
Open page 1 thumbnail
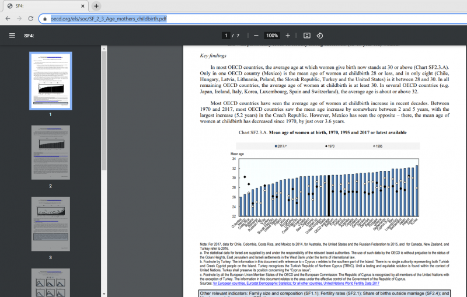pos(51,81)
